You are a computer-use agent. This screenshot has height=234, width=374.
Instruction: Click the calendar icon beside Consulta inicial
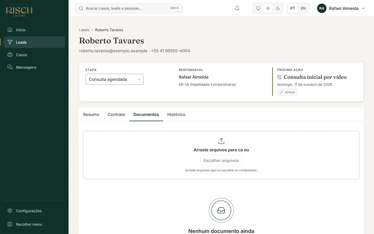click(279, 77)
